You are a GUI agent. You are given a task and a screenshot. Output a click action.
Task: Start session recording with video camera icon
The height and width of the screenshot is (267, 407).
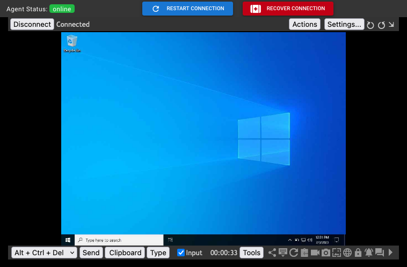(315, 253)
